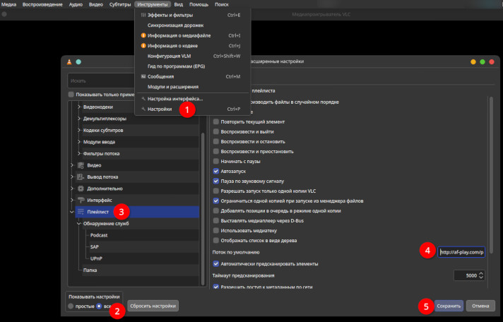Screen dimensions: 503x322
Task: Select the 'простые' settings radio button
Action: pyautogui.click(x=71, y=306)
